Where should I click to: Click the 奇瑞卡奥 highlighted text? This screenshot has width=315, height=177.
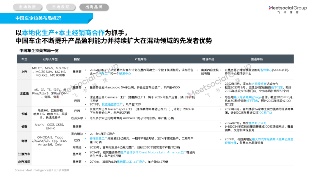click(x=231, y=143)
